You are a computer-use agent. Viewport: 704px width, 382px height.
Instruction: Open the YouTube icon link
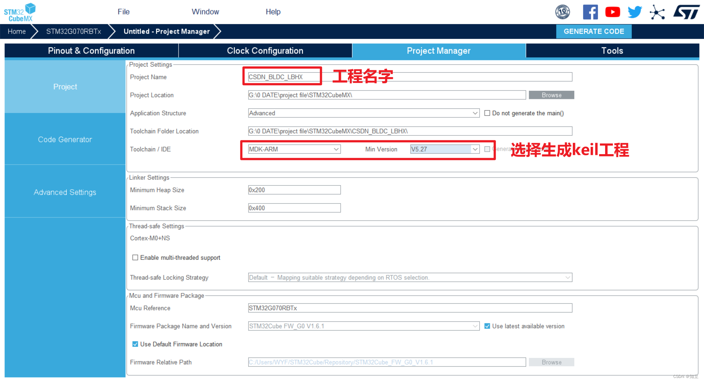pos(612,12)
